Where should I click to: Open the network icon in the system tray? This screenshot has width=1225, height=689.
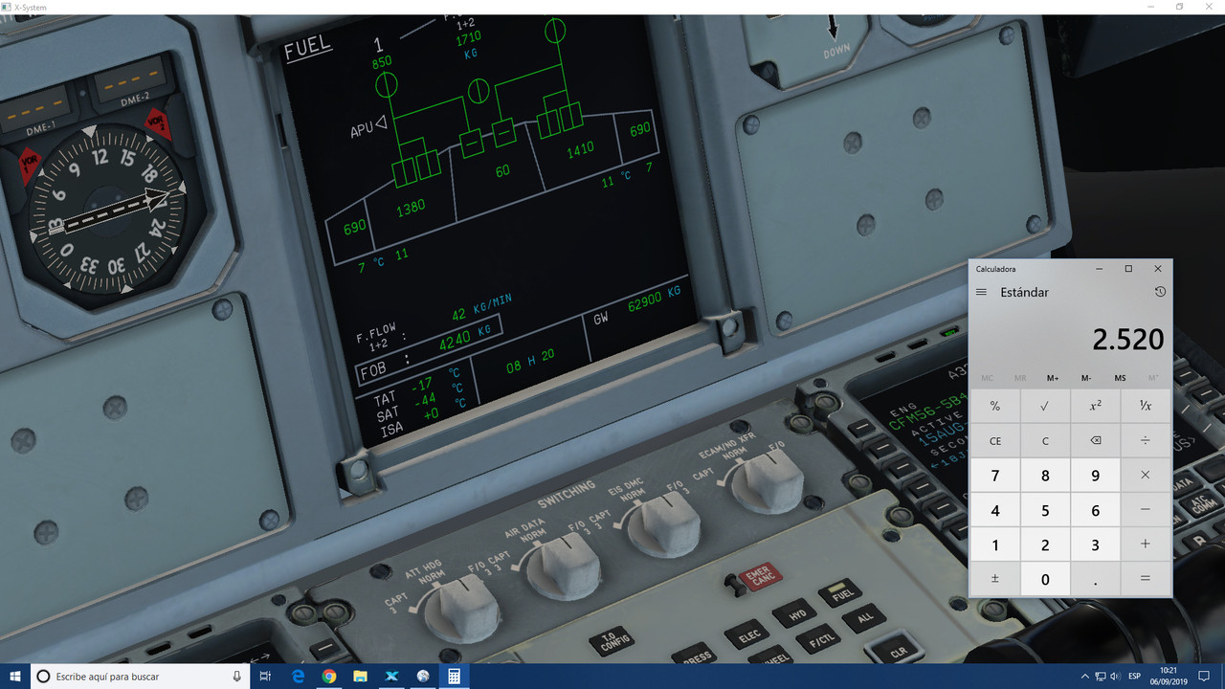click(1101, 677)
